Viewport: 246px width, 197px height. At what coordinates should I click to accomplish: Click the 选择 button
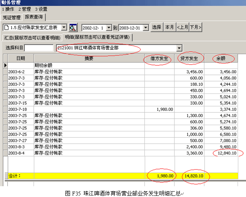(157, 27)
